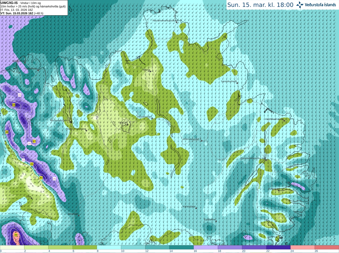The height and width of the screenshot is (253, 339).
Task: Click the Eyjabakkar station label
Action: point(210,219)
